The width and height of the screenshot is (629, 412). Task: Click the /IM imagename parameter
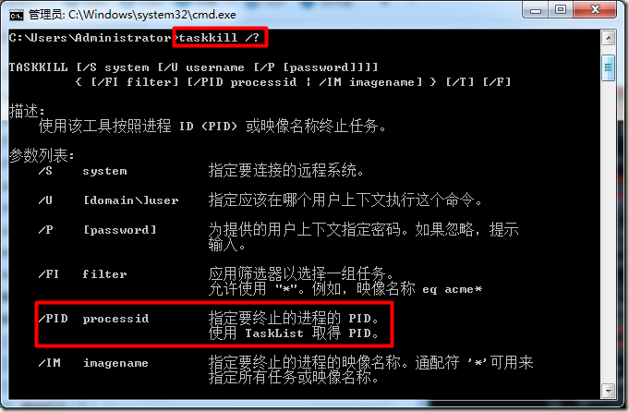[93, 363]
